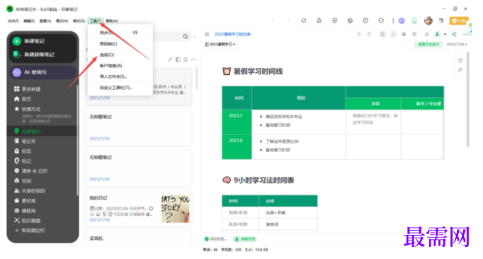
Task: Click the note list sort icon
Action: tap(171, 59)
